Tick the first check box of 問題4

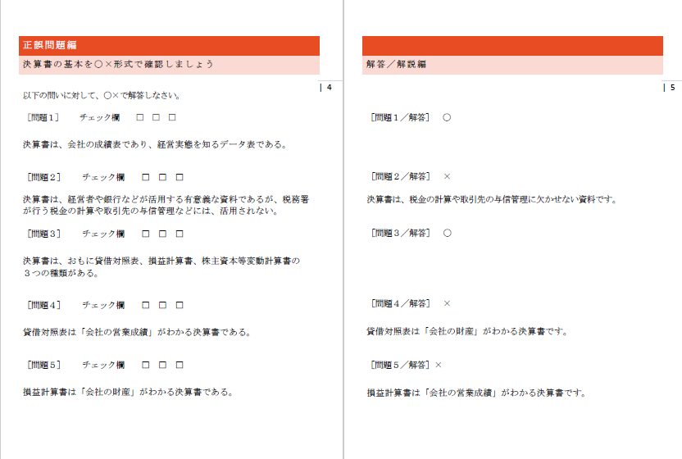146,305
